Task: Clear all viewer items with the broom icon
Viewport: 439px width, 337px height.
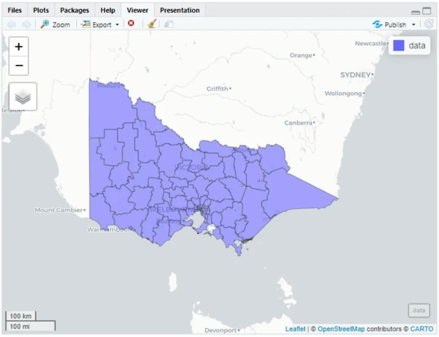Action: [152, 24]
